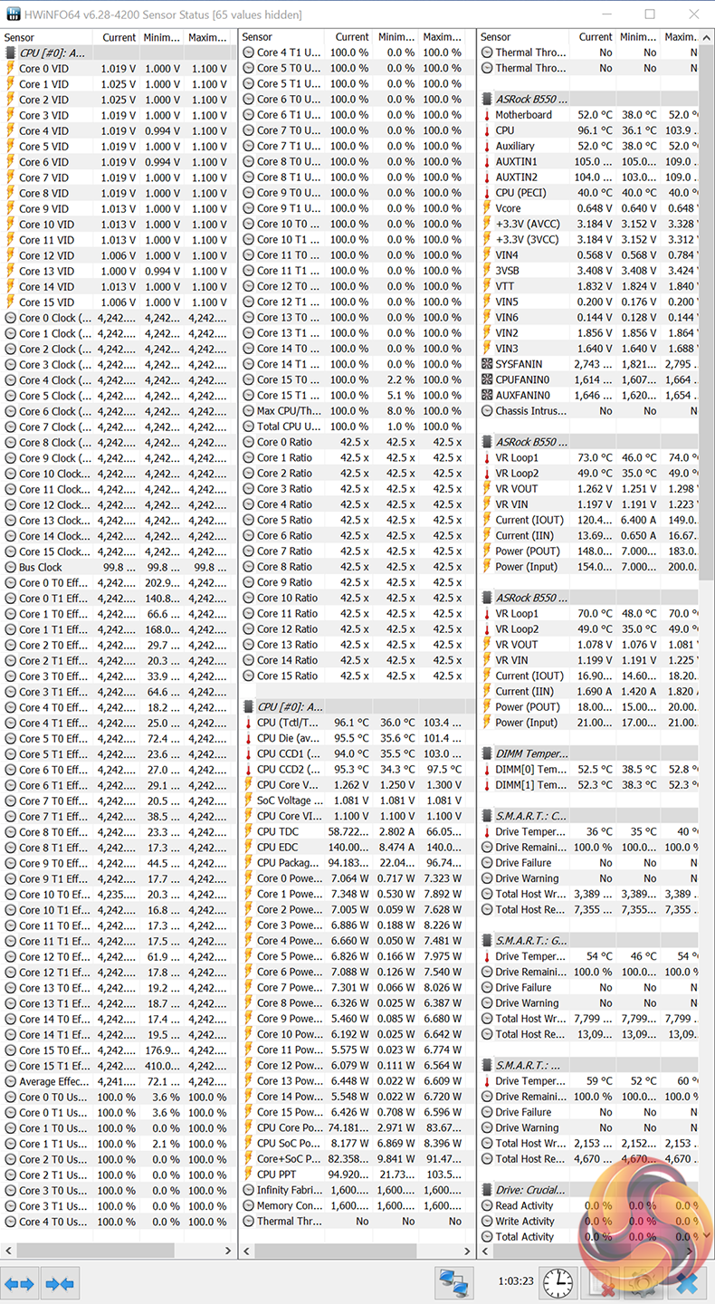This screenshot has width=715, height=1304.
Task: Select the CPU (PECI) row
Action: click(x=588, y=193)
